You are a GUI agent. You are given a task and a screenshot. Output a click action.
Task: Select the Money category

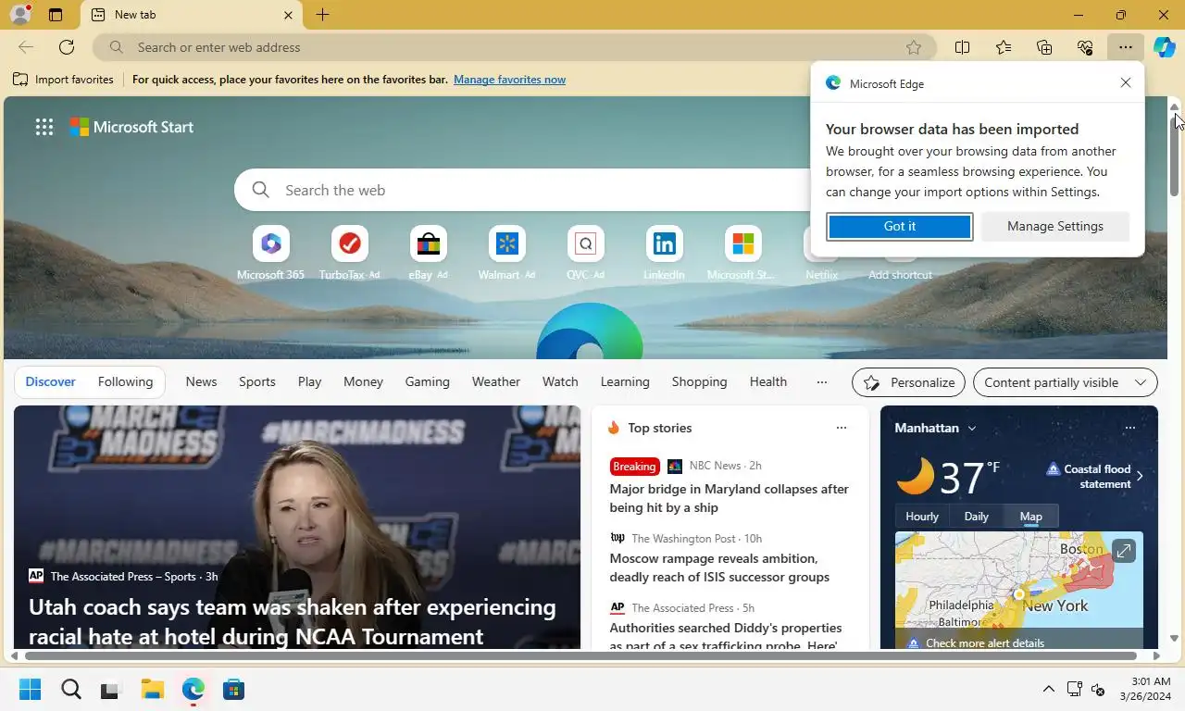point(363,381)
